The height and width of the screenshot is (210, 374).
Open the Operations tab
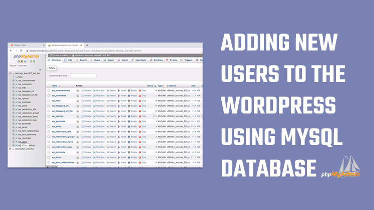click(139, 60)
